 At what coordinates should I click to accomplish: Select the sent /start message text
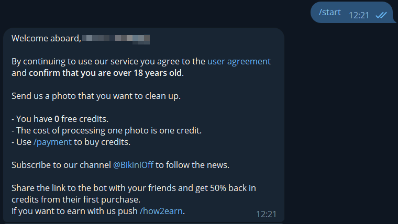(329, 12)
